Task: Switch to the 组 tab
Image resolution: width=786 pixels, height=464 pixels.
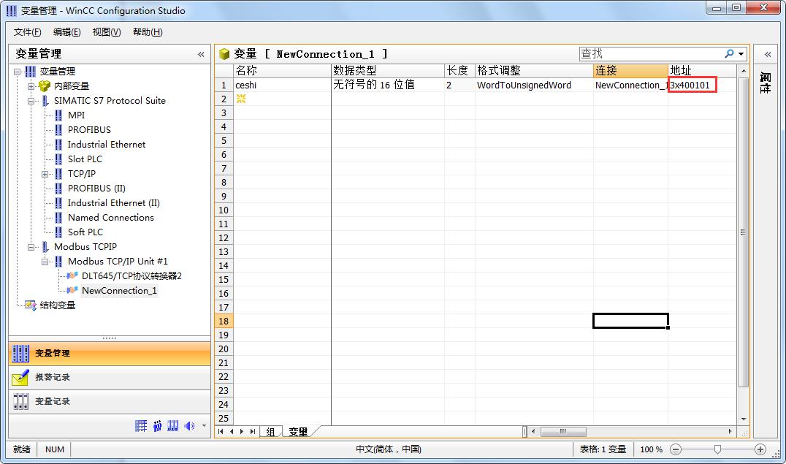Action: [270, 432]
